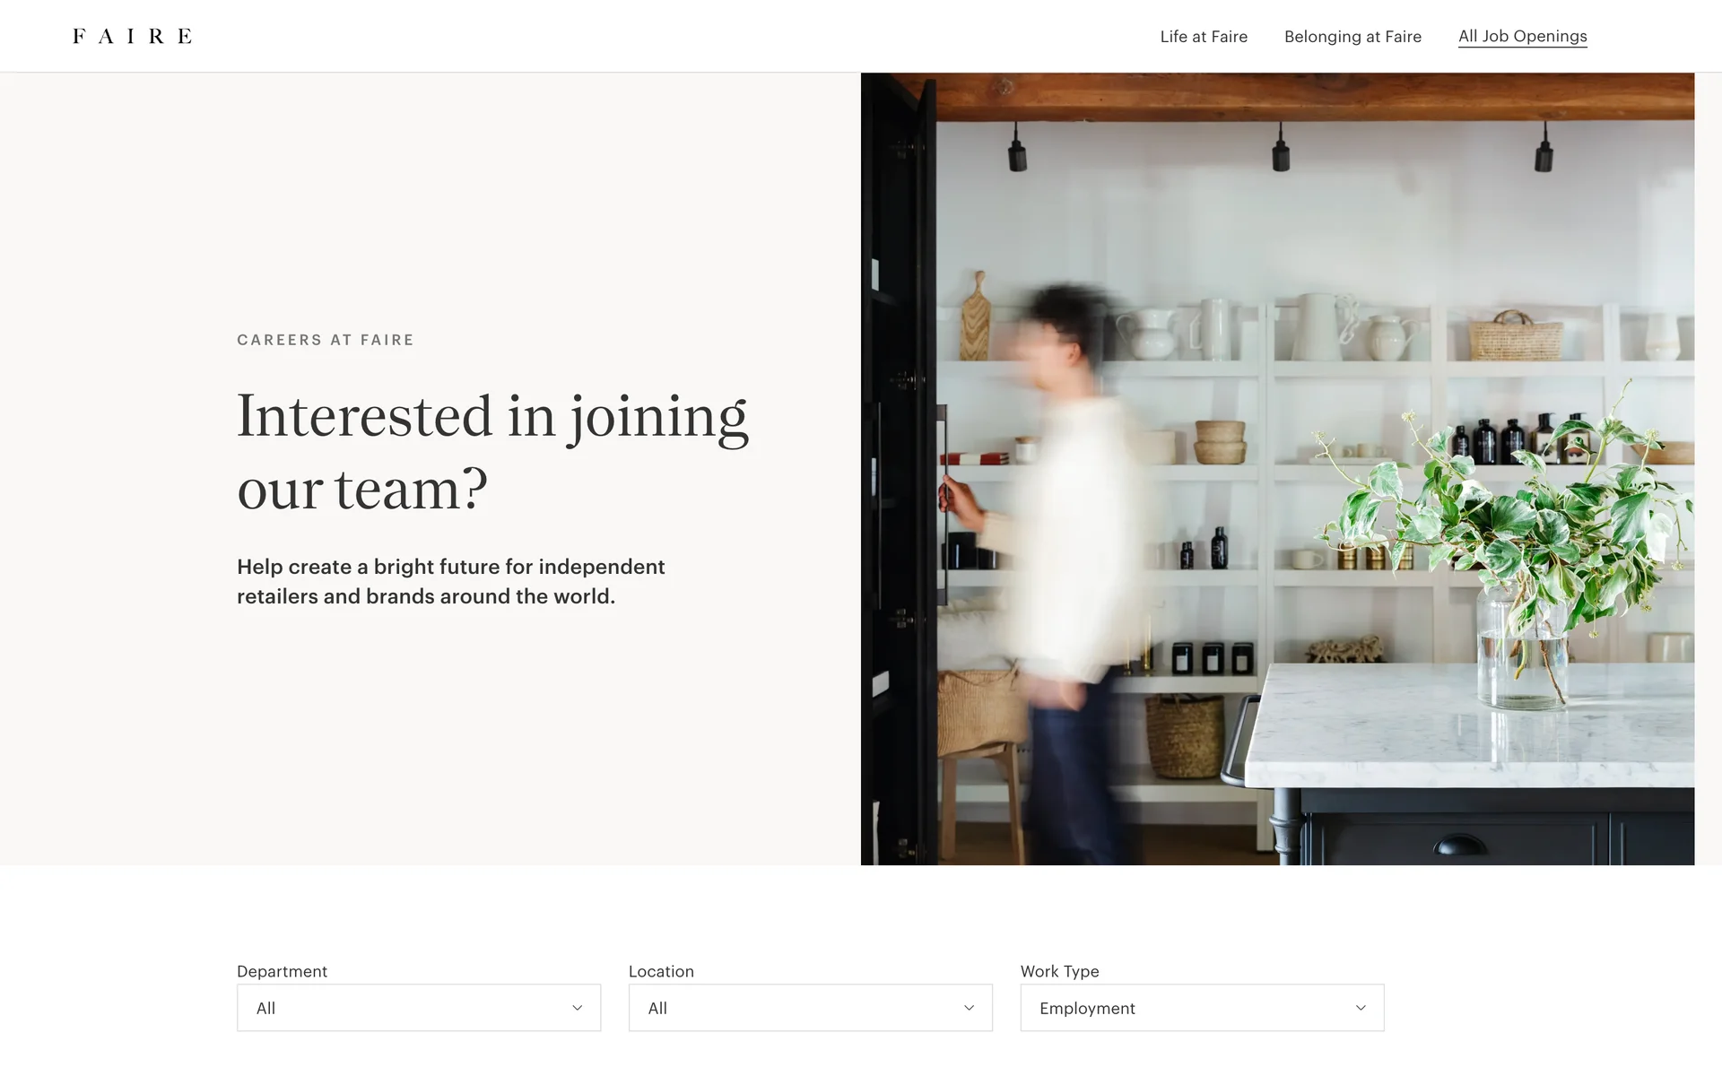1722x1076 pixels.
Task: Open the Life at Faire page
Action: pos(1204,37)
